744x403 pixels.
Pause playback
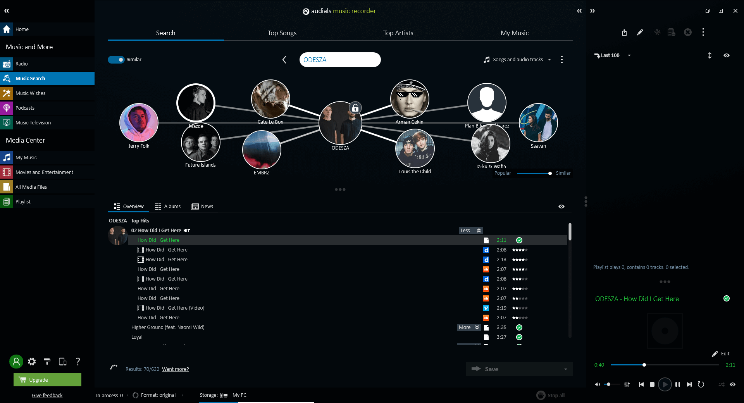coord(678,384)
